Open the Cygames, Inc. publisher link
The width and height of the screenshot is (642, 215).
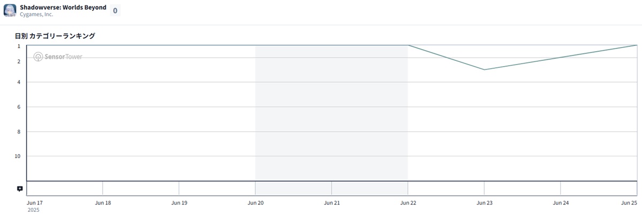(37, 14)
